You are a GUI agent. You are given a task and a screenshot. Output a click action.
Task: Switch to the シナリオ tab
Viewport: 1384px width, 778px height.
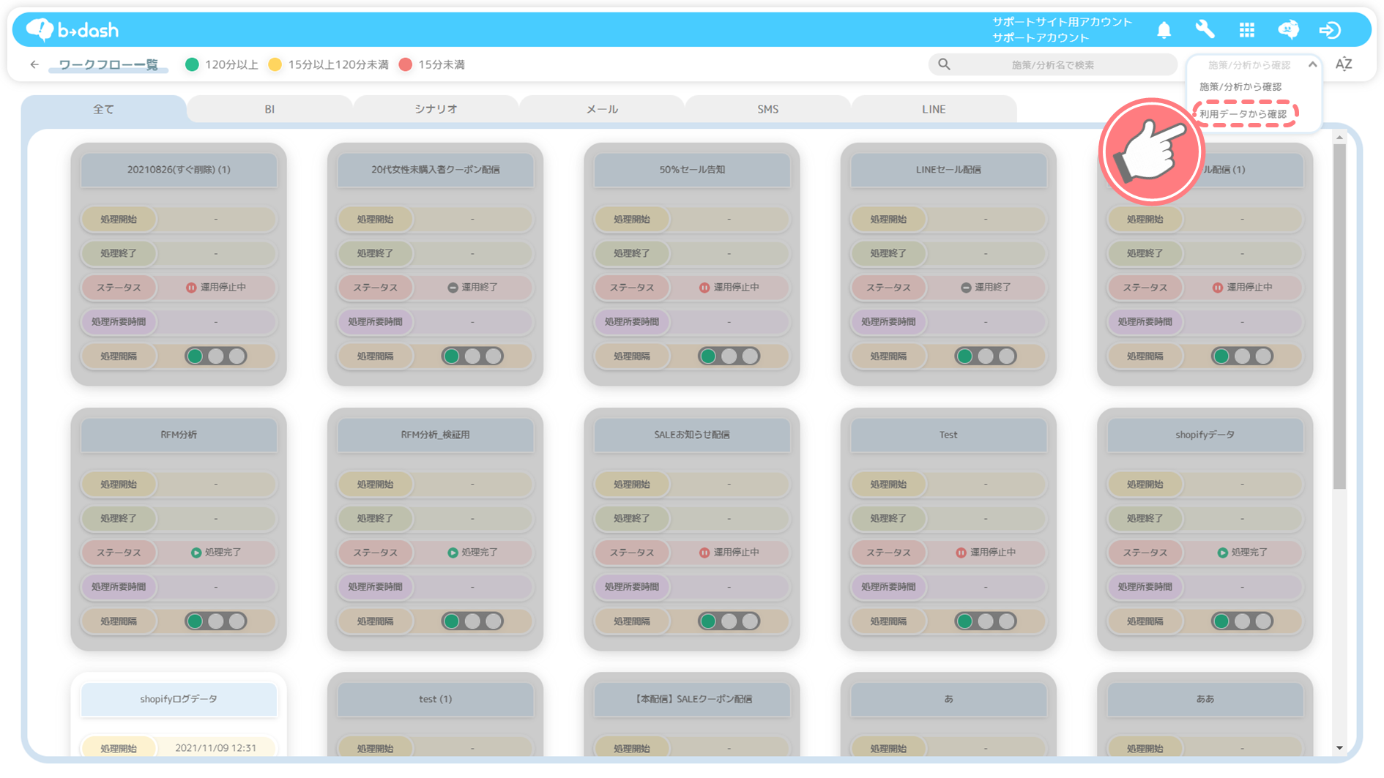point(436,109)
